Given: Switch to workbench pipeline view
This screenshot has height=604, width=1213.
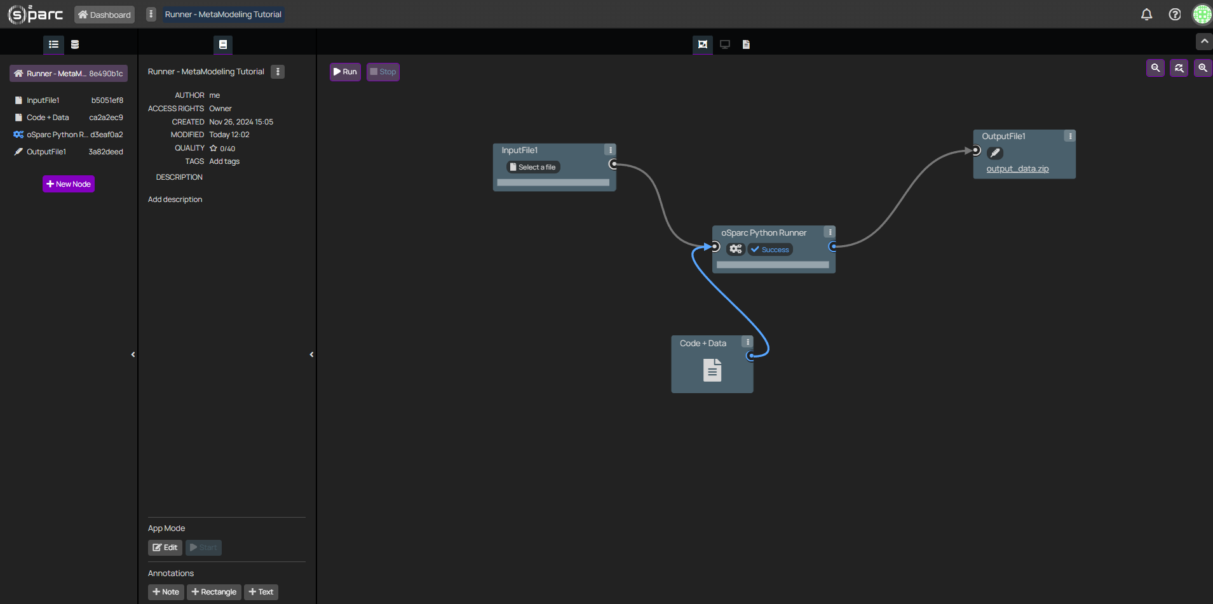Looking at the screenshot, I should (x=702, y=44).
